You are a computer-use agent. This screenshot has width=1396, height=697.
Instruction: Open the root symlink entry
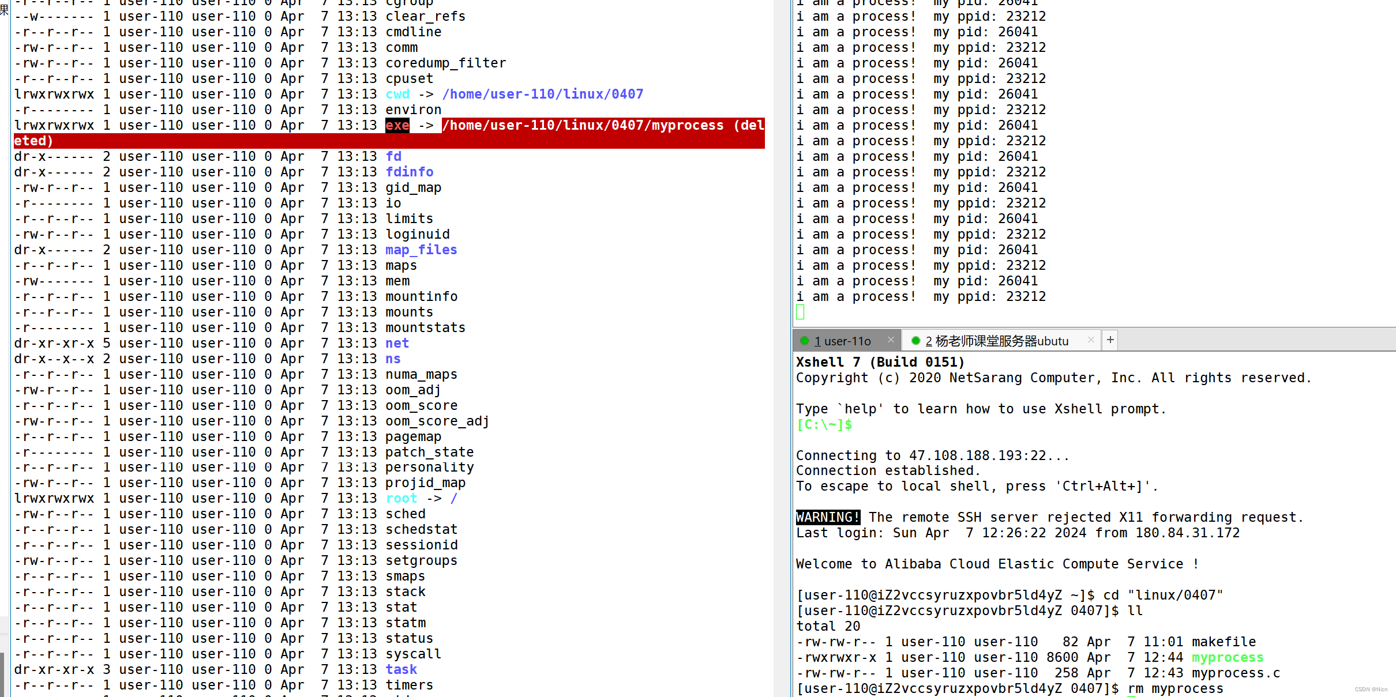(x=401, y=498)
